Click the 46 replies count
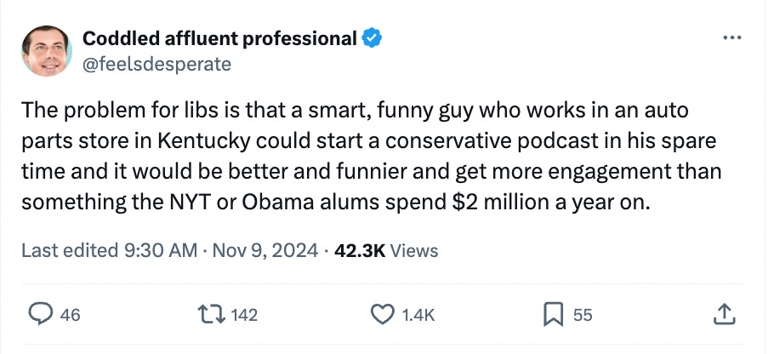 (x=71, y=315)
